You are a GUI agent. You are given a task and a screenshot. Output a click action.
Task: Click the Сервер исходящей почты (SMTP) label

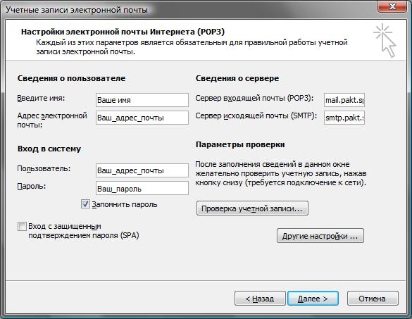point(256,116)
